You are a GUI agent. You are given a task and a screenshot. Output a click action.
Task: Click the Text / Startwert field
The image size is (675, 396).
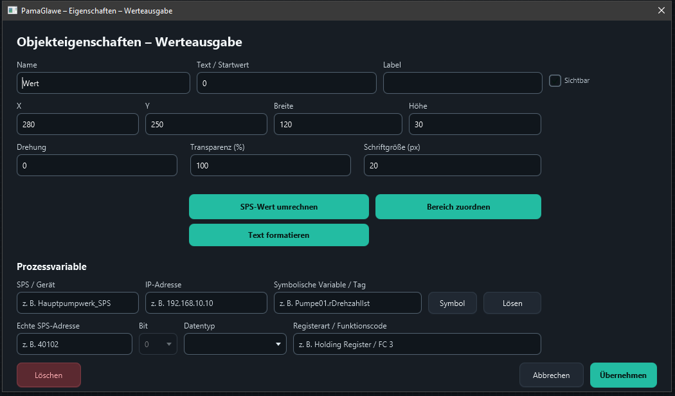tap(287, 83)
